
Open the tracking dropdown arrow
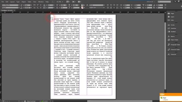pos(54,8)
